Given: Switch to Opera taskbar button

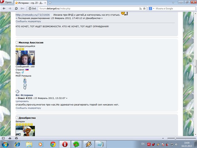Looking at the screenshot, I should pos(65,144).
